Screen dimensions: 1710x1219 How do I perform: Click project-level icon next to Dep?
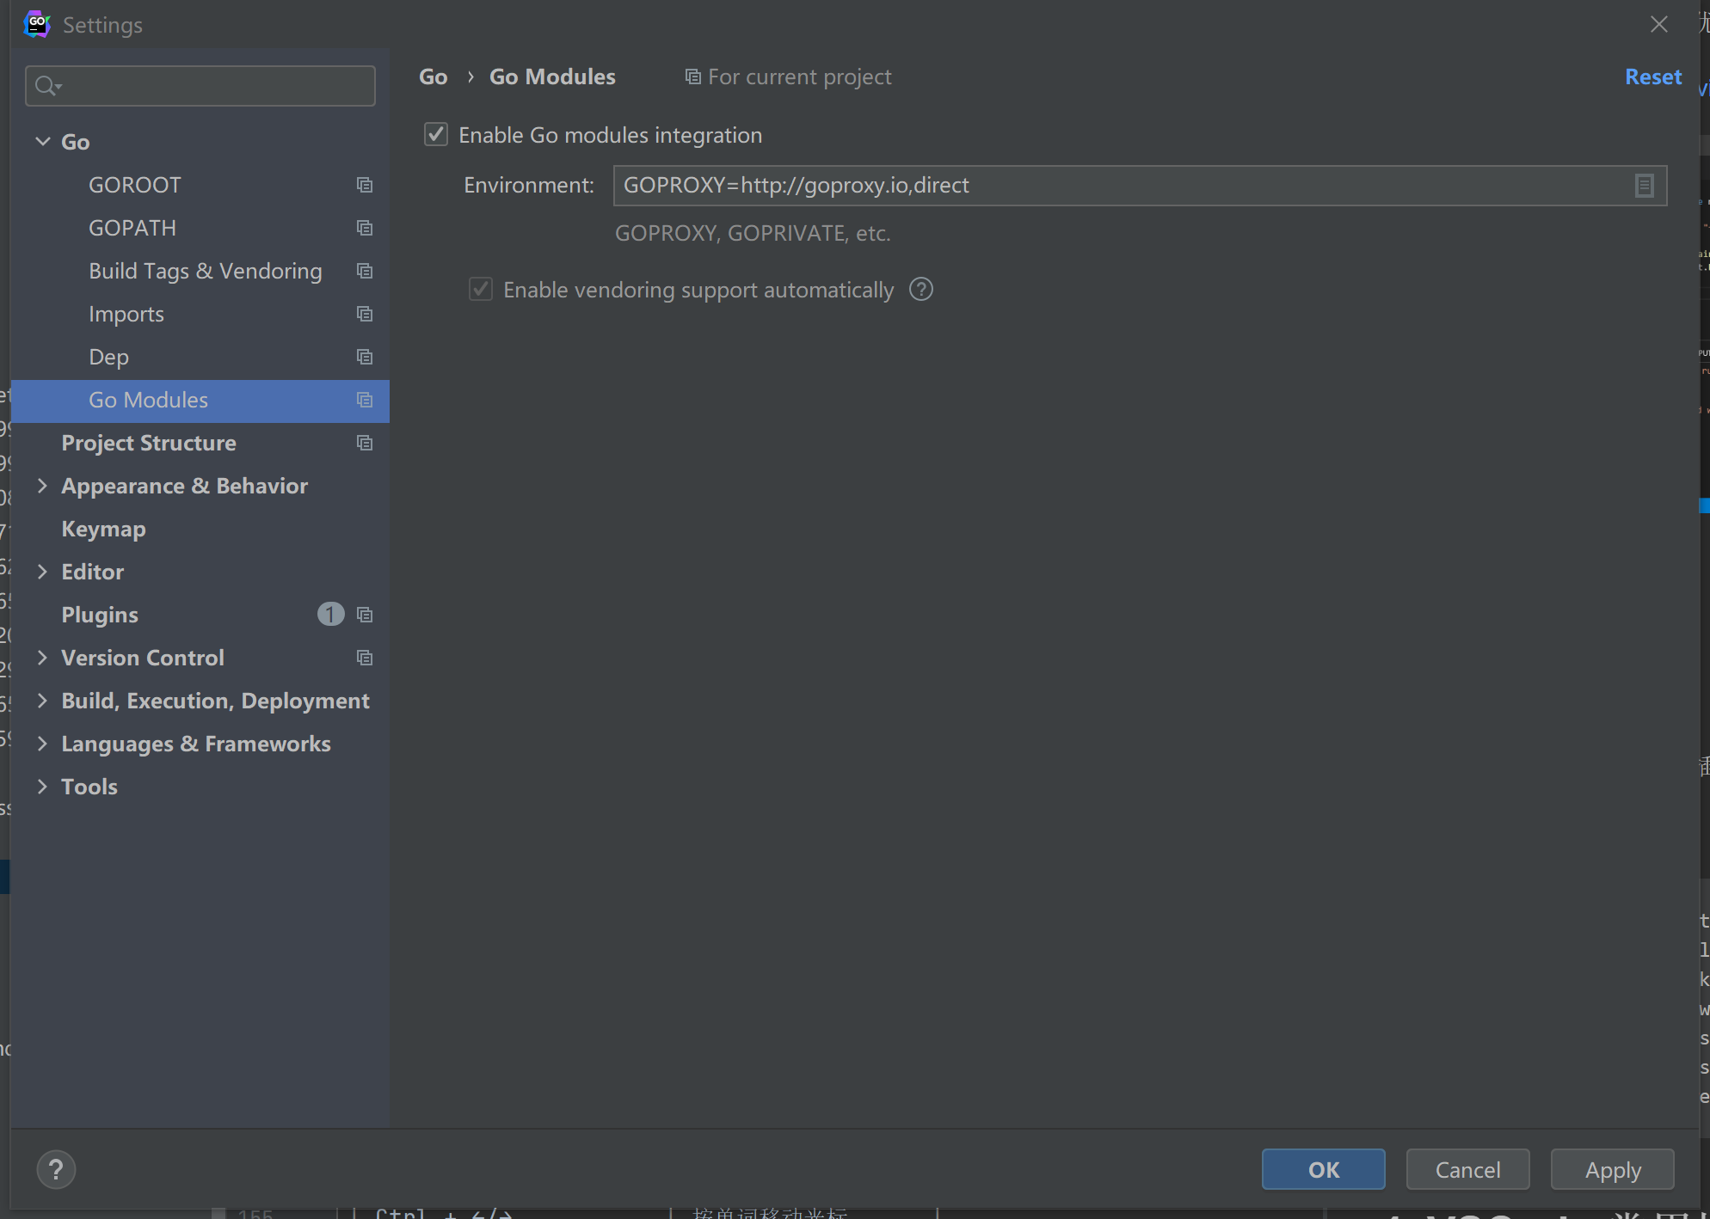click(365, 357)
